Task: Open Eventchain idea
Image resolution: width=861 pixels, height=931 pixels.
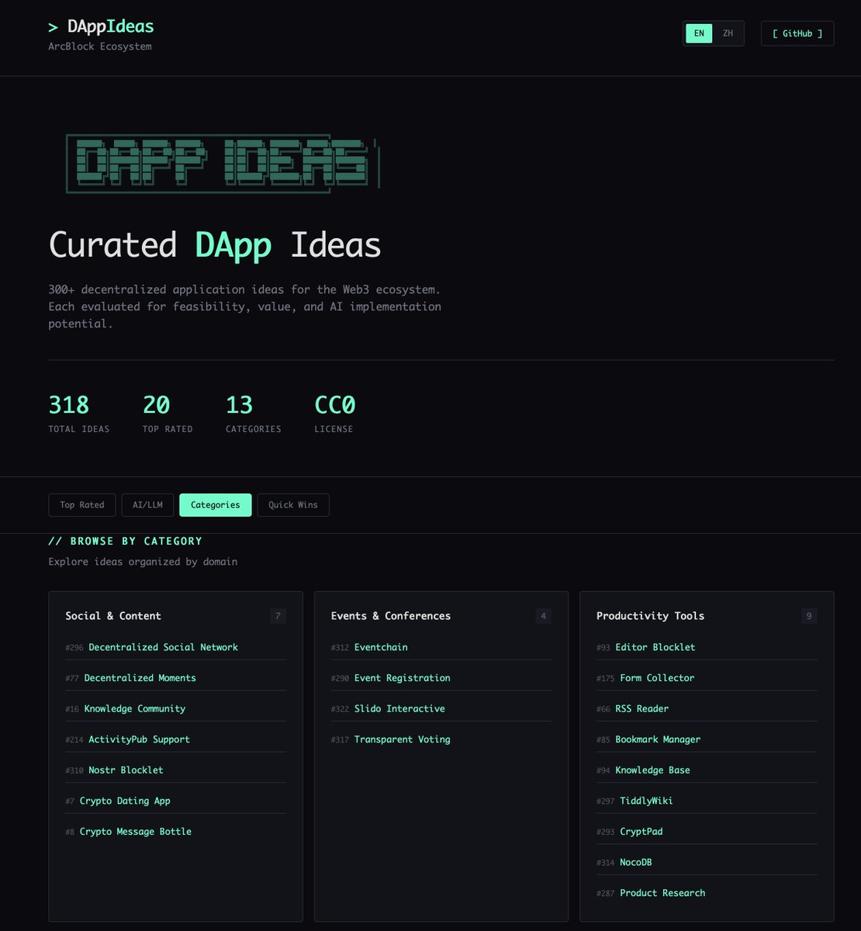Action: tap(381, 647)
